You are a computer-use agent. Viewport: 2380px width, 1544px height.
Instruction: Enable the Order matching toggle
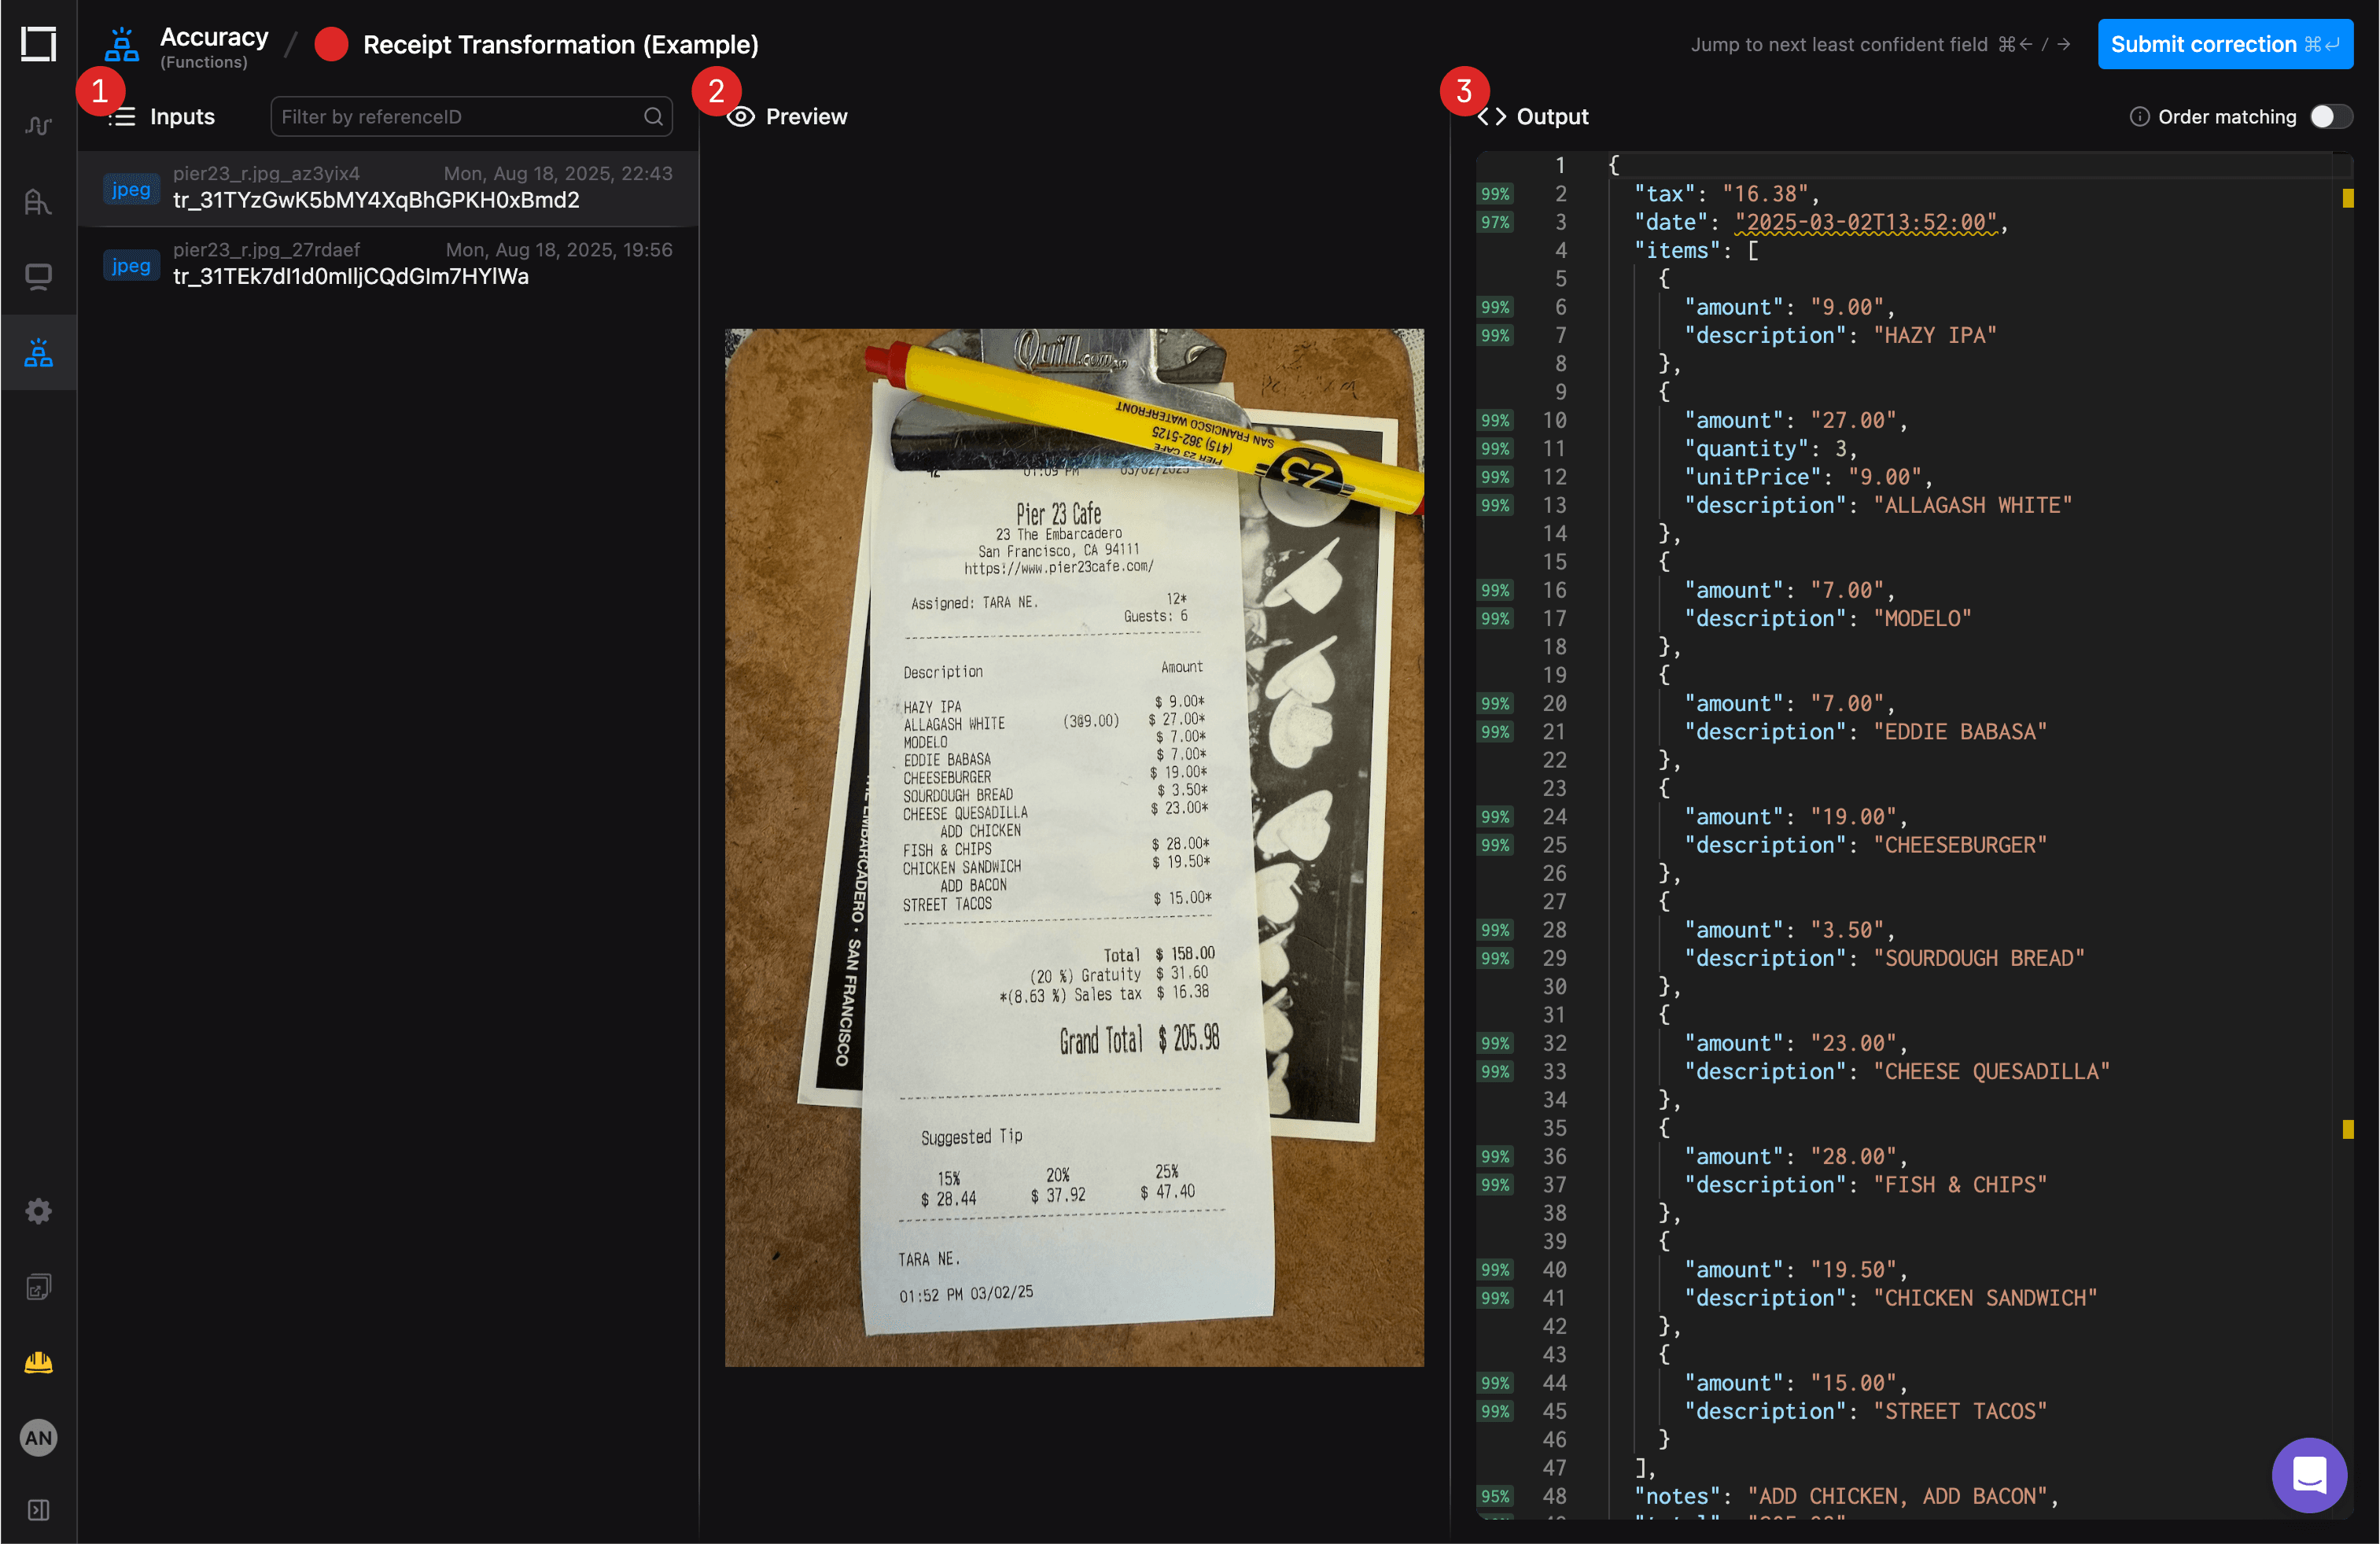click(x=2331, y=116)
